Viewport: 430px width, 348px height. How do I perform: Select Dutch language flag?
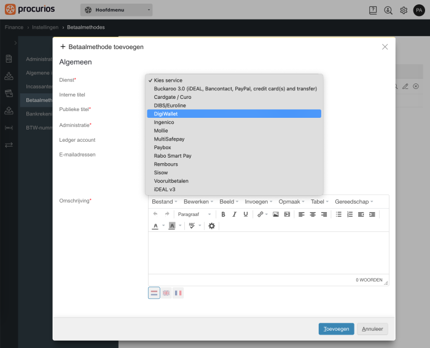(154, 293)
